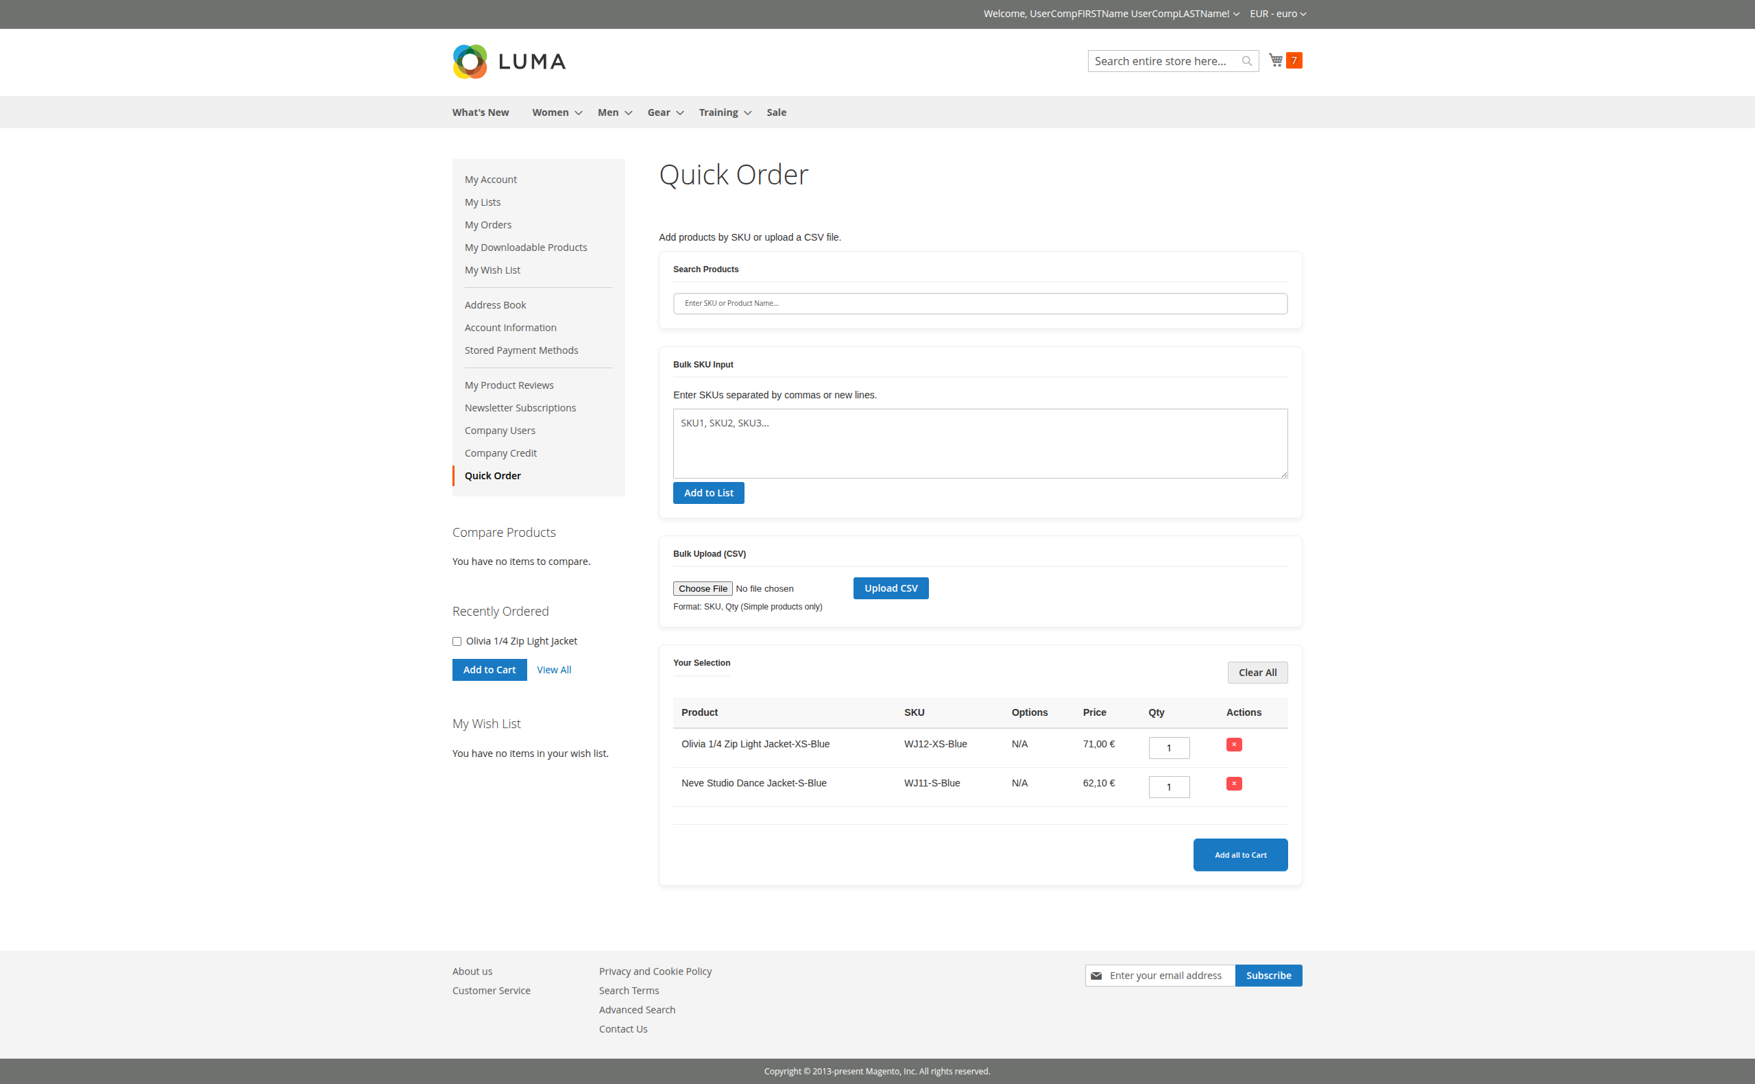This screenshot has height=1084, width=1755.
Task: Expand the Women menu chevron
Action: (x=579, y=113)
